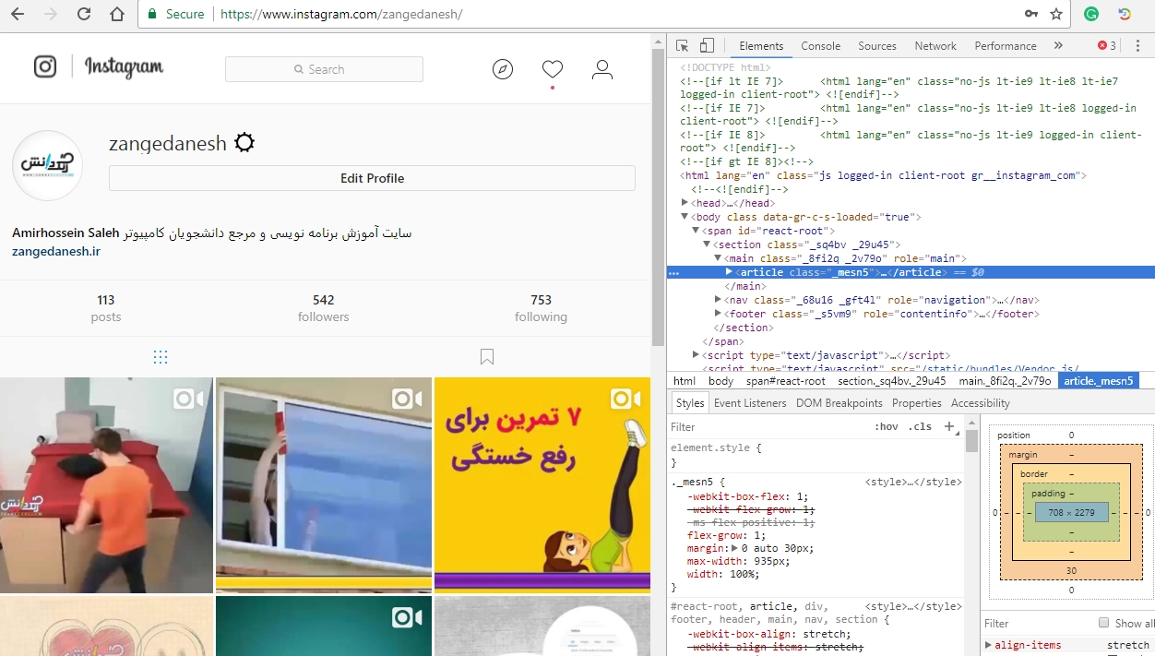Screen dimensions: 1155x656
Task: Switch to the Console tab
Action: [821, 46]
